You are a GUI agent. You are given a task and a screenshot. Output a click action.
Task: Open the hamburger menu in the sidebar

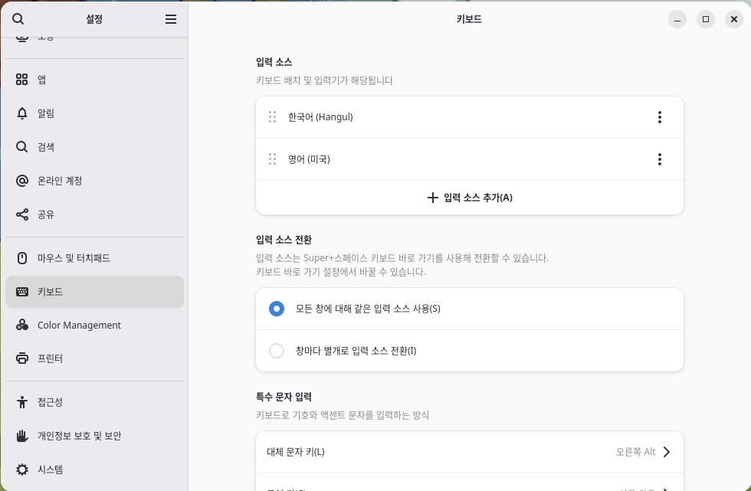click(170, 18)
